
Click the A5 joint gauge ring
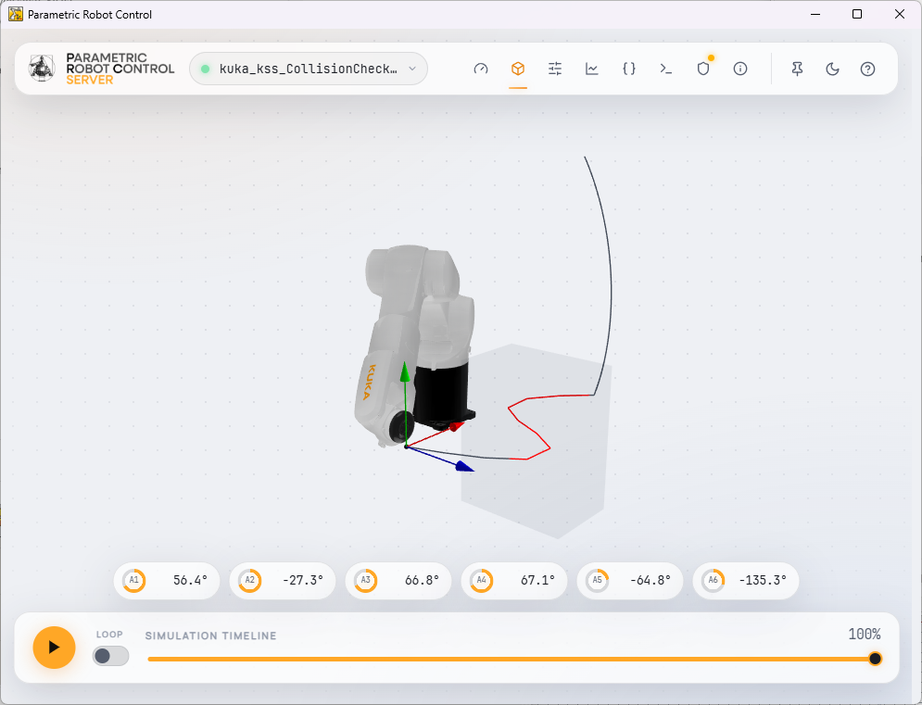click(x=598, y=580)
